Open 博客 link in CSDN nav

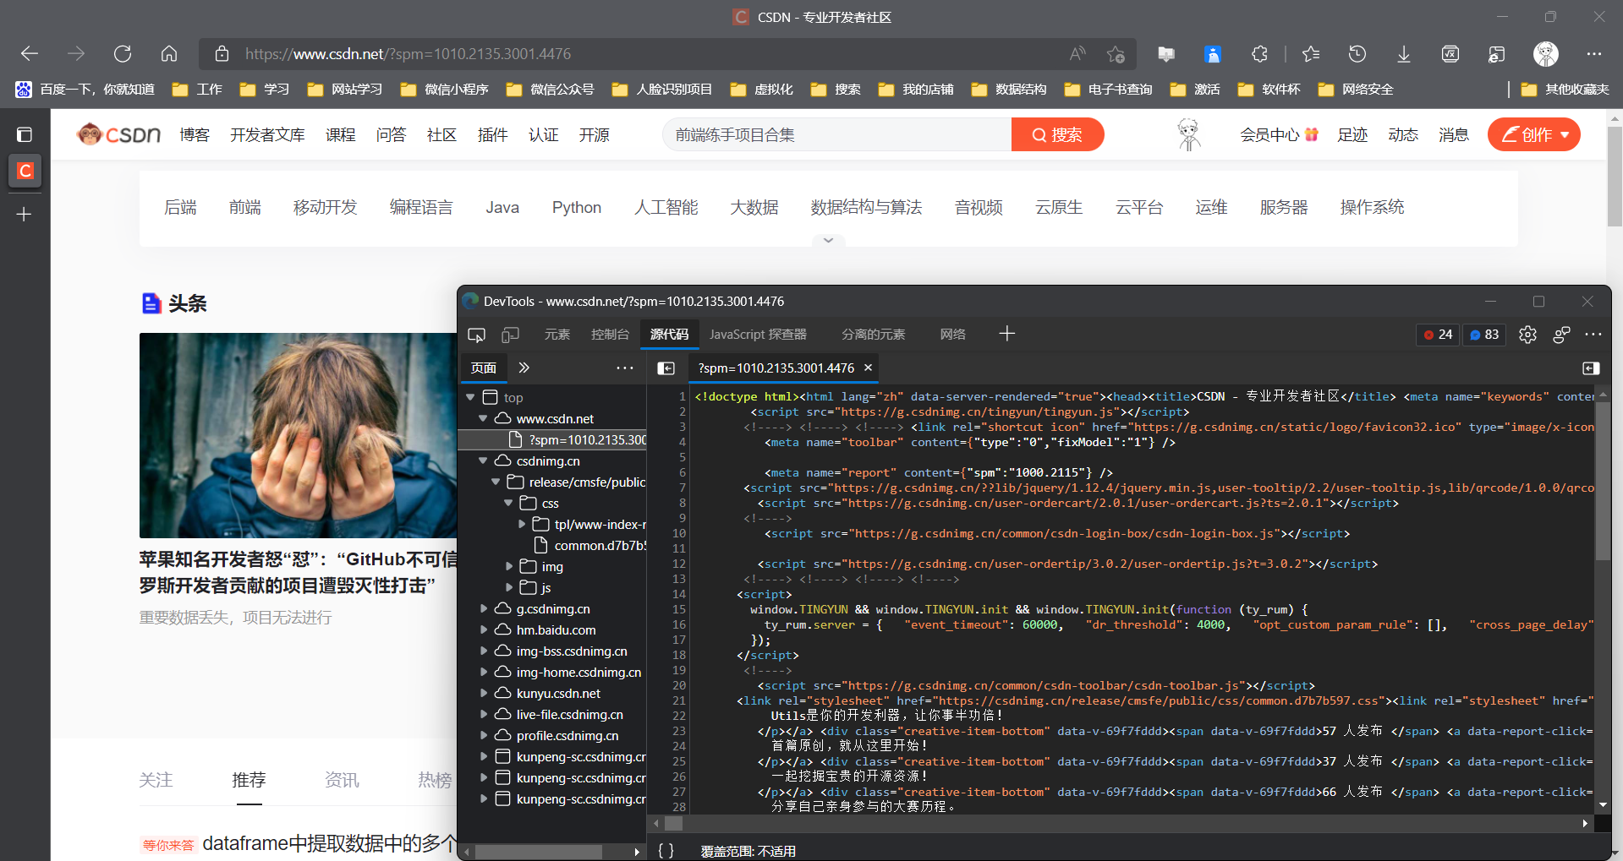click(195, 134)
